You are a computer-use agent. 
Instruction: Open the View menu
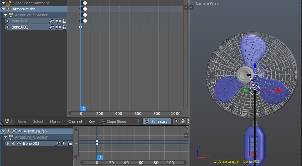pos(22,121)
